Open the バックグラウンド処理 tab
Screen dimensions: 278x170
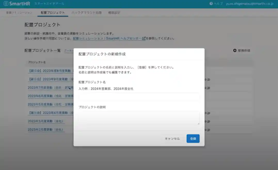(x=86, y=13)
